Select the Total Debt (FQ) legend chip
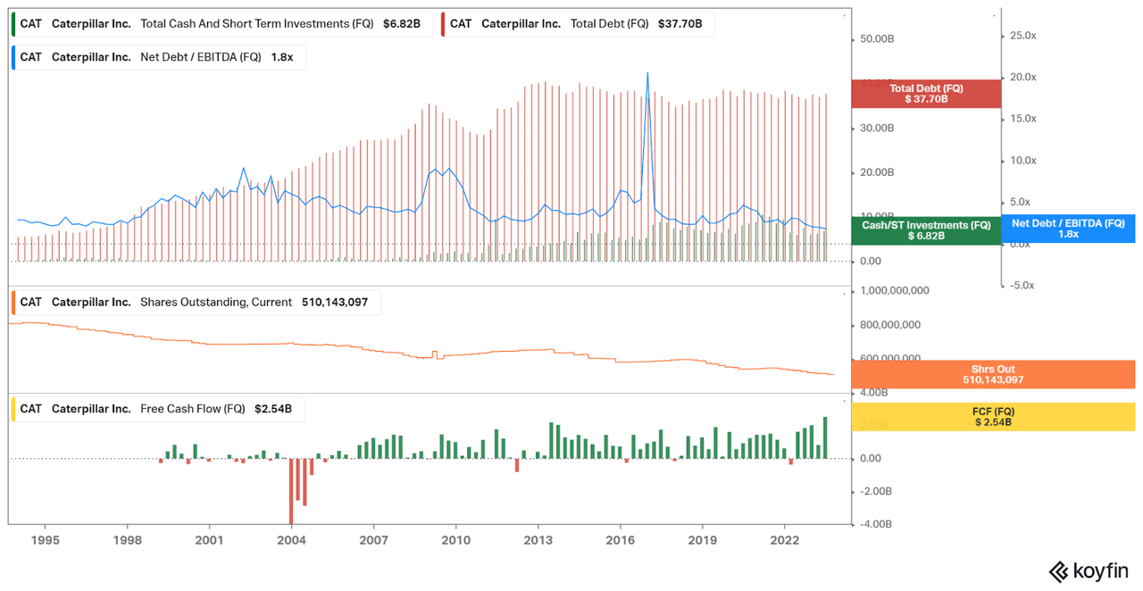The width and height of the screenshot is (1143, 591). pyautogui.click(x=580, y=23)
